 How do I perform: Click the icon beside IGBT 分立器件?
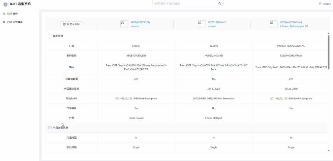pos(4,22)
